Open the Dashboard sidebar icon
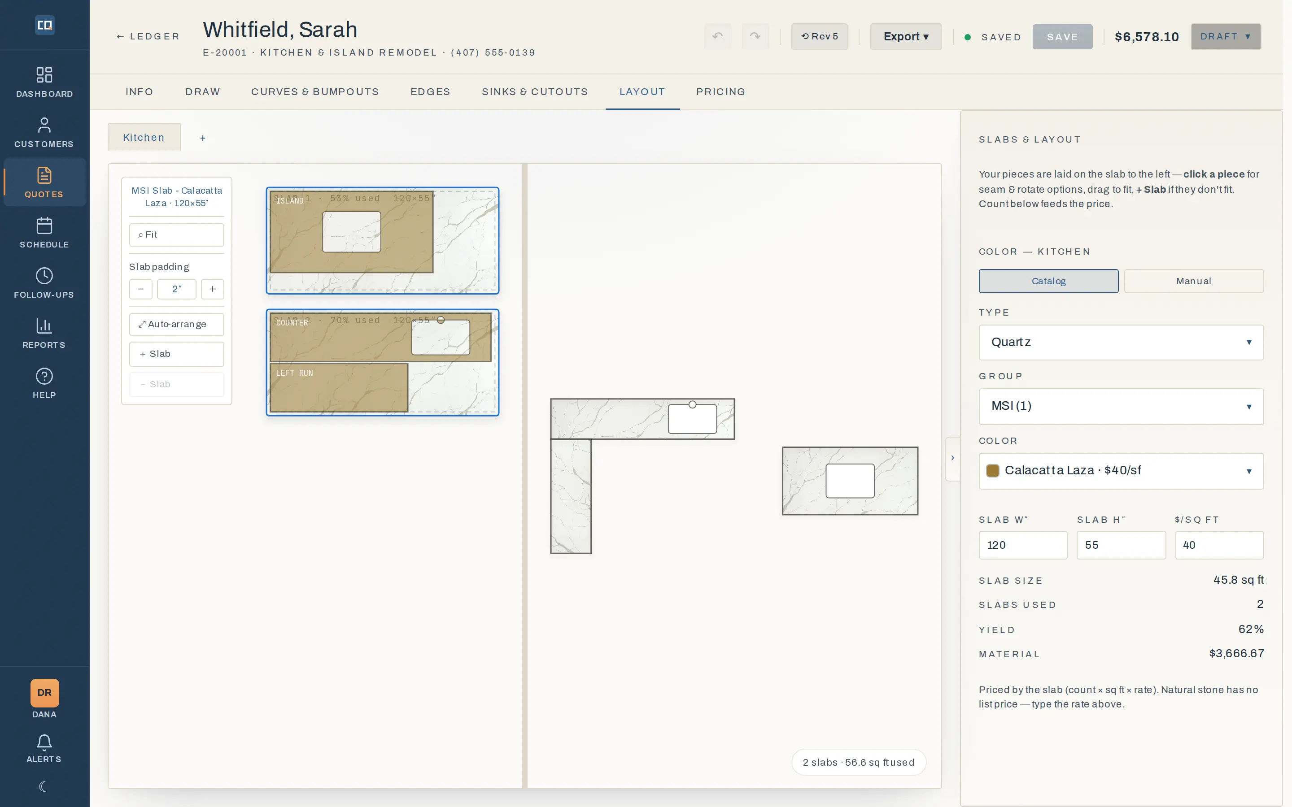The height and width of the screenshot is (807, 1292). pos(44,82)
